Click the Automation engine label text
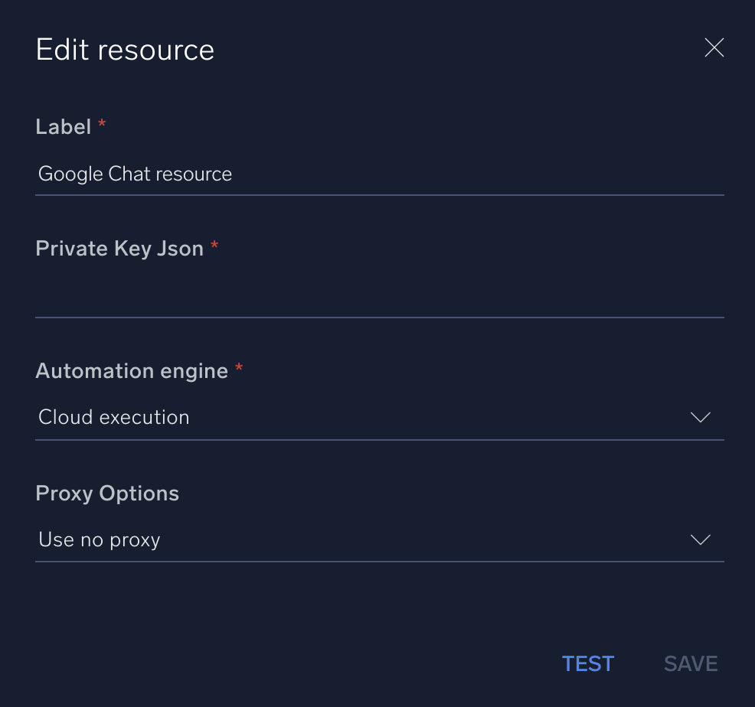Screen dimensions: 755x707 (131, 370)
